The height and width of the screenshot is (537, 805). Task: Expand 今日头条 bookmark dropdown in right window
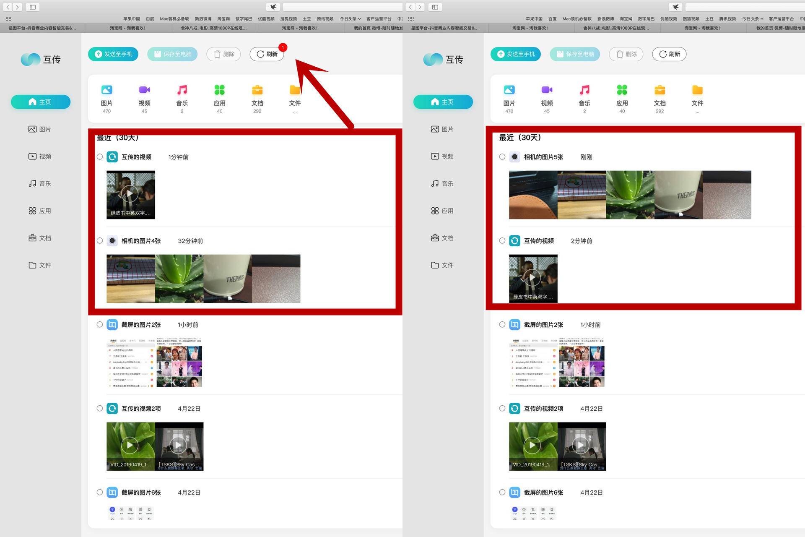pyautogui.click(x=753, y=18)
